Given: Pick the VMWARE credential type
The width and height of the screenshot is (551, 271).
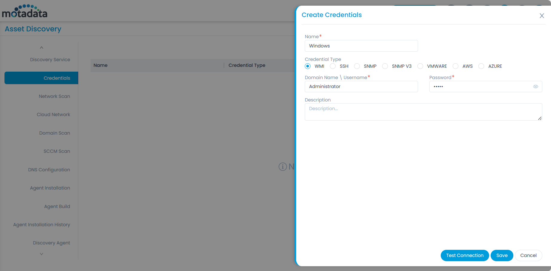Looking at the screenshot, I should 420,66.
